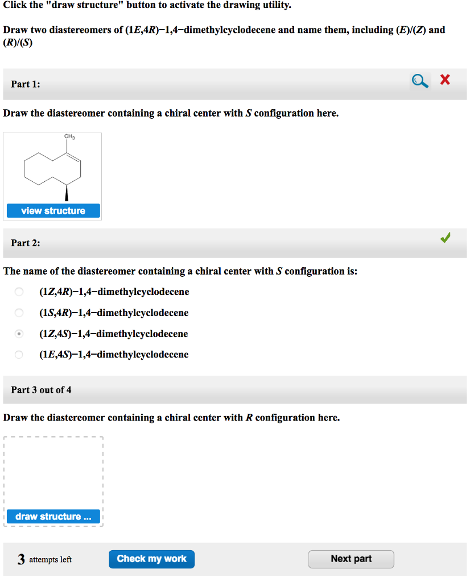Click the red X mark beside Part 1
470x582 pixels.
coord(445,81)
